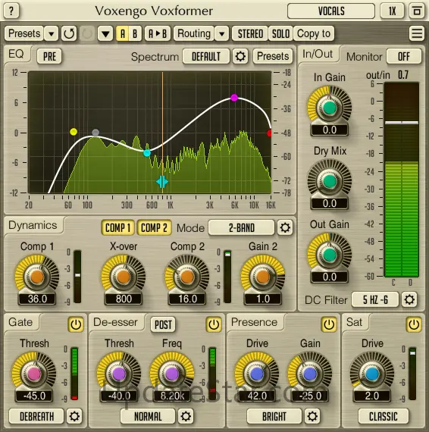The image size is (429, 432).
Task: Click Presence Gain value -25.0
Action: click(x=310, y=396)
